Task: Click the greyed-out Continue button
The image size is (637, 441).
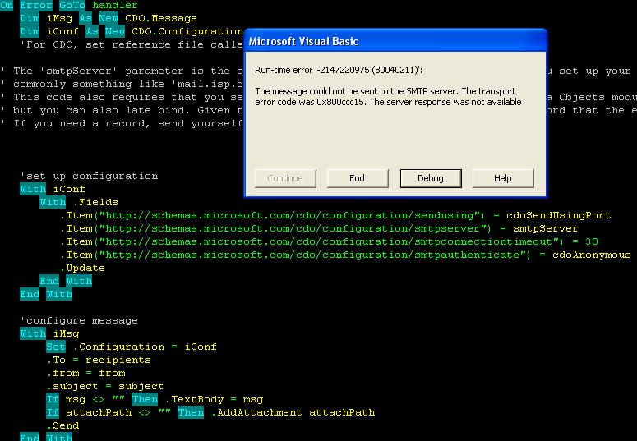Action: coord(285,178)
